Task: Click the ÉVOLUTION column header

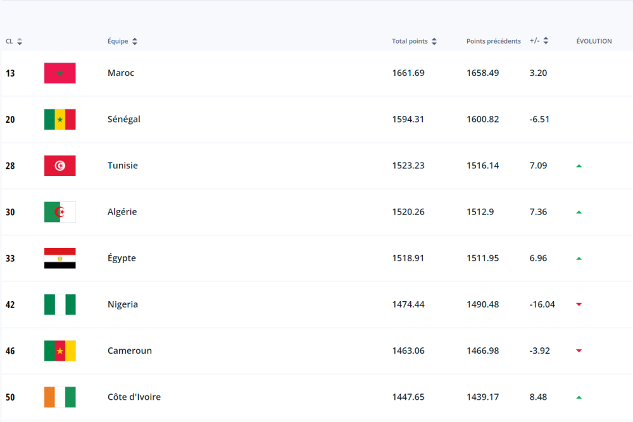Action: click(x=594, y=41)
